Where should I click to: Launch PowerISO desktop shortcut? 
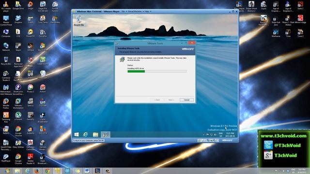(x=31, y=33)
